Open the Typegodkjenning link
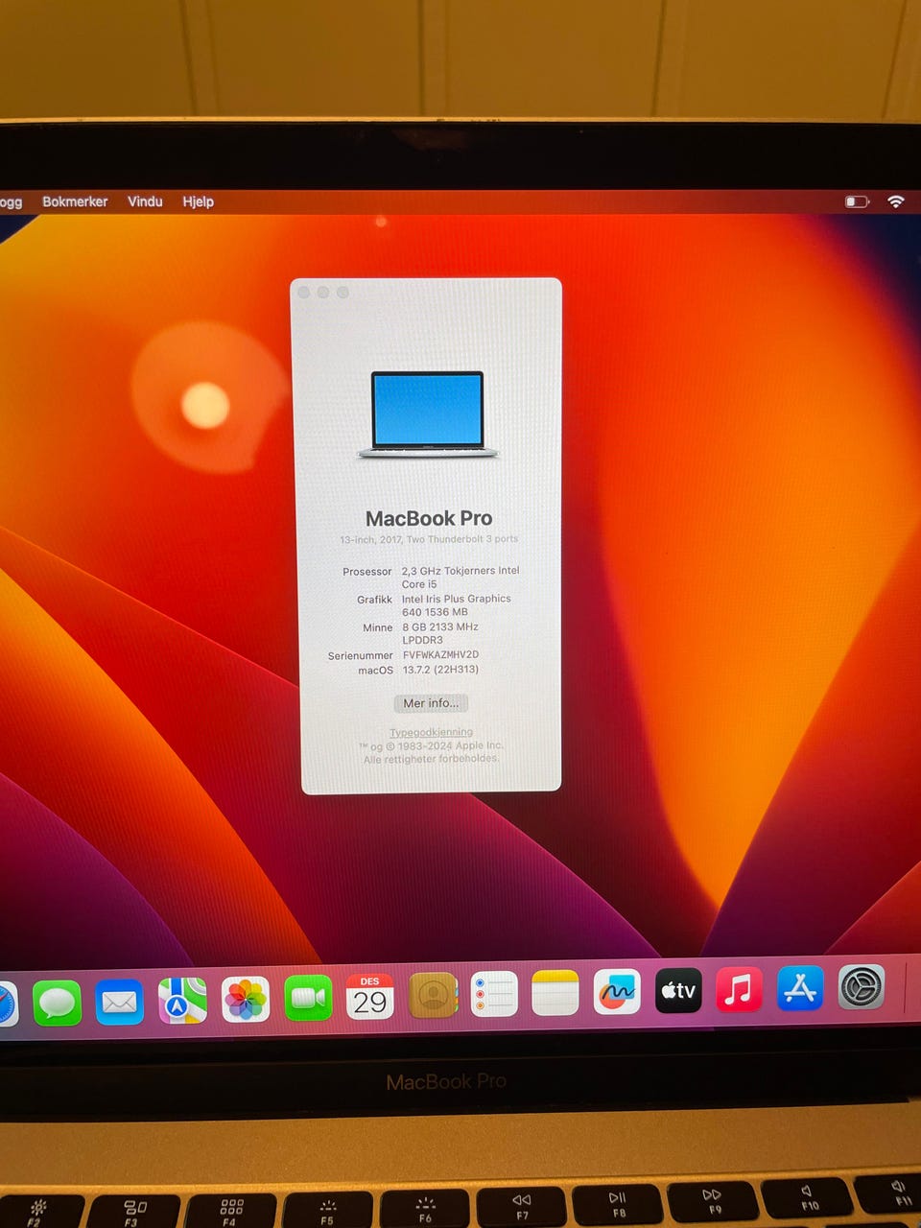The height and width of the screenshot is (1228, 921). (431, 732)
